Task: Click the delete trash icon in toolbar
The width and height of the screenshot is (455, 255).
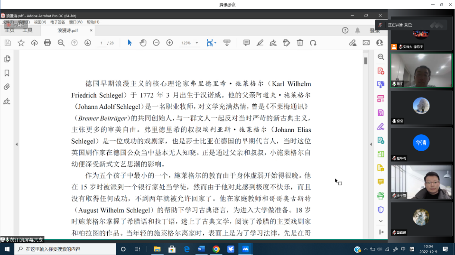Action: click(300, 43)
